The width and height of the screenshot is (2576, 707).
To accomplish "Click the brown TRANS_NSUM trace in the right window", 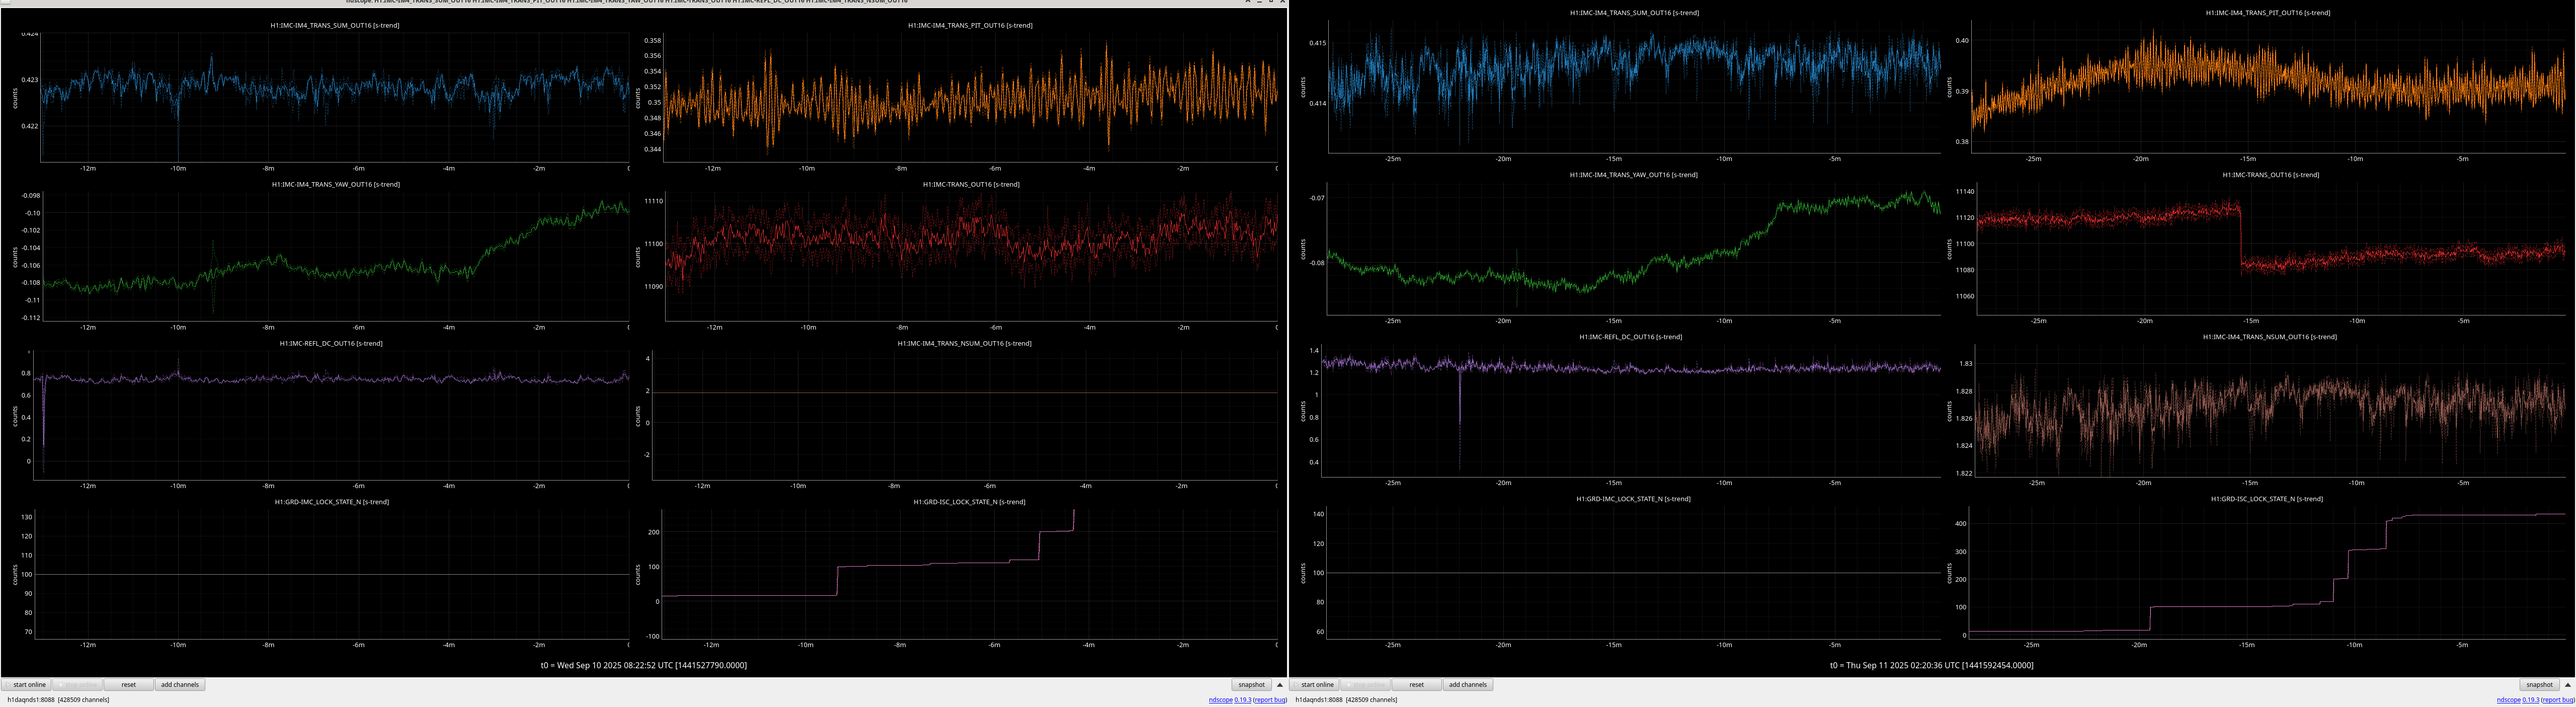I will pyautogui.click(x=2270, y=406).
